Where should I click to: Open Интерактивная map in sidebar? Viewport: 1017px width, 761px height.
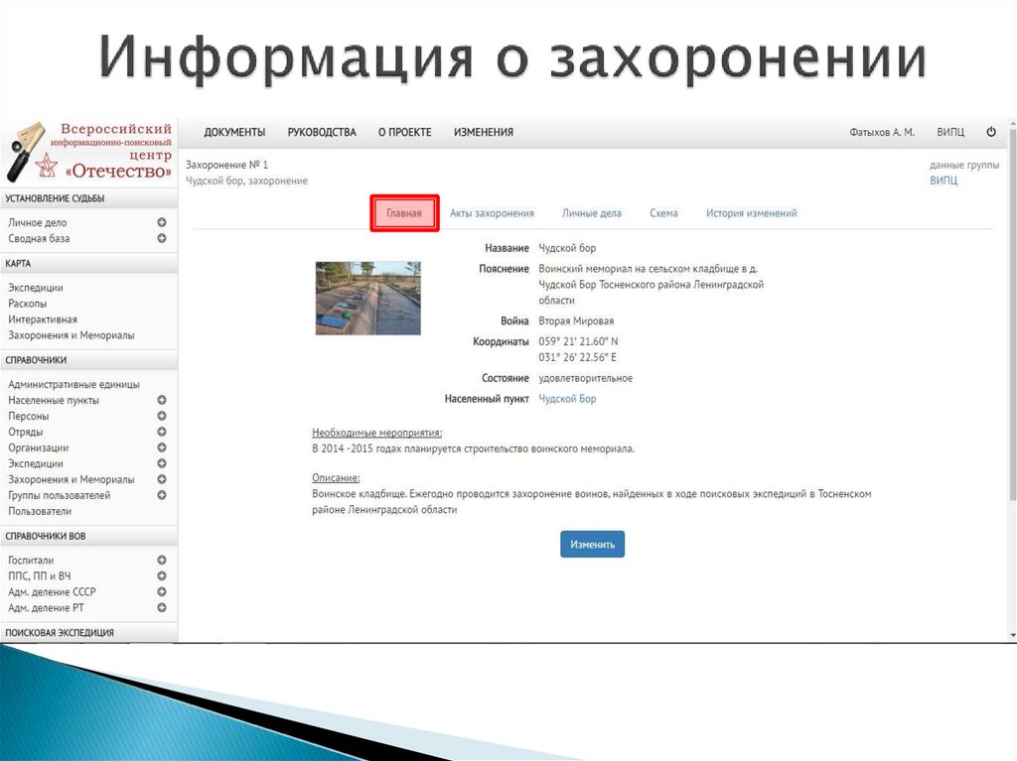(x=43, y=319)
